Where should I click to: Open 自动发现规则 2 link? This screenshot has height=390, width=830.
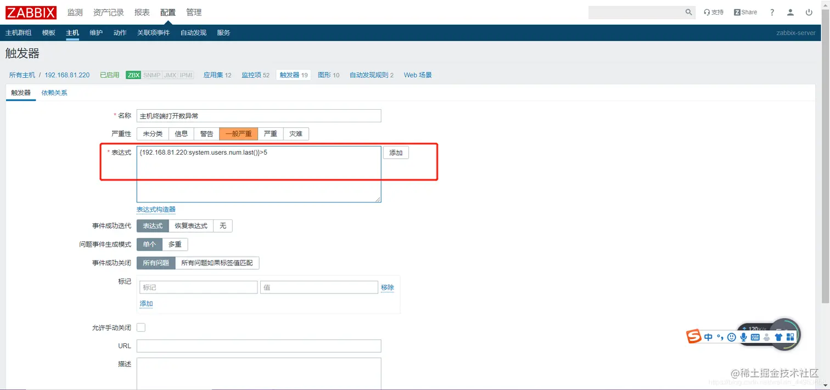[372, 75]
